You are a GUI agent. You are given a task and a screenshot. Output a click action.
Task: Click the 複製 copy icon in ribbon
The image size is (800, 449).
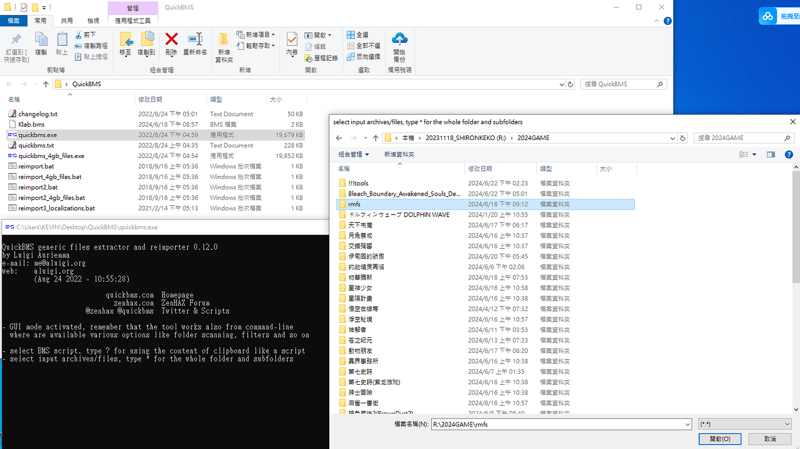tap(41, 39)
